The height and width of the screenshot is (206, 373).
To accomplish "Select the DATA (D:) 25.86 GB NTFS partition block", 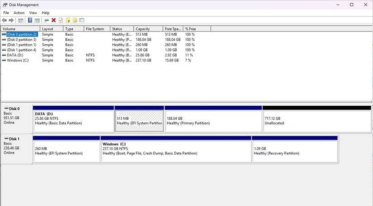I will click(x=74, y=119).
